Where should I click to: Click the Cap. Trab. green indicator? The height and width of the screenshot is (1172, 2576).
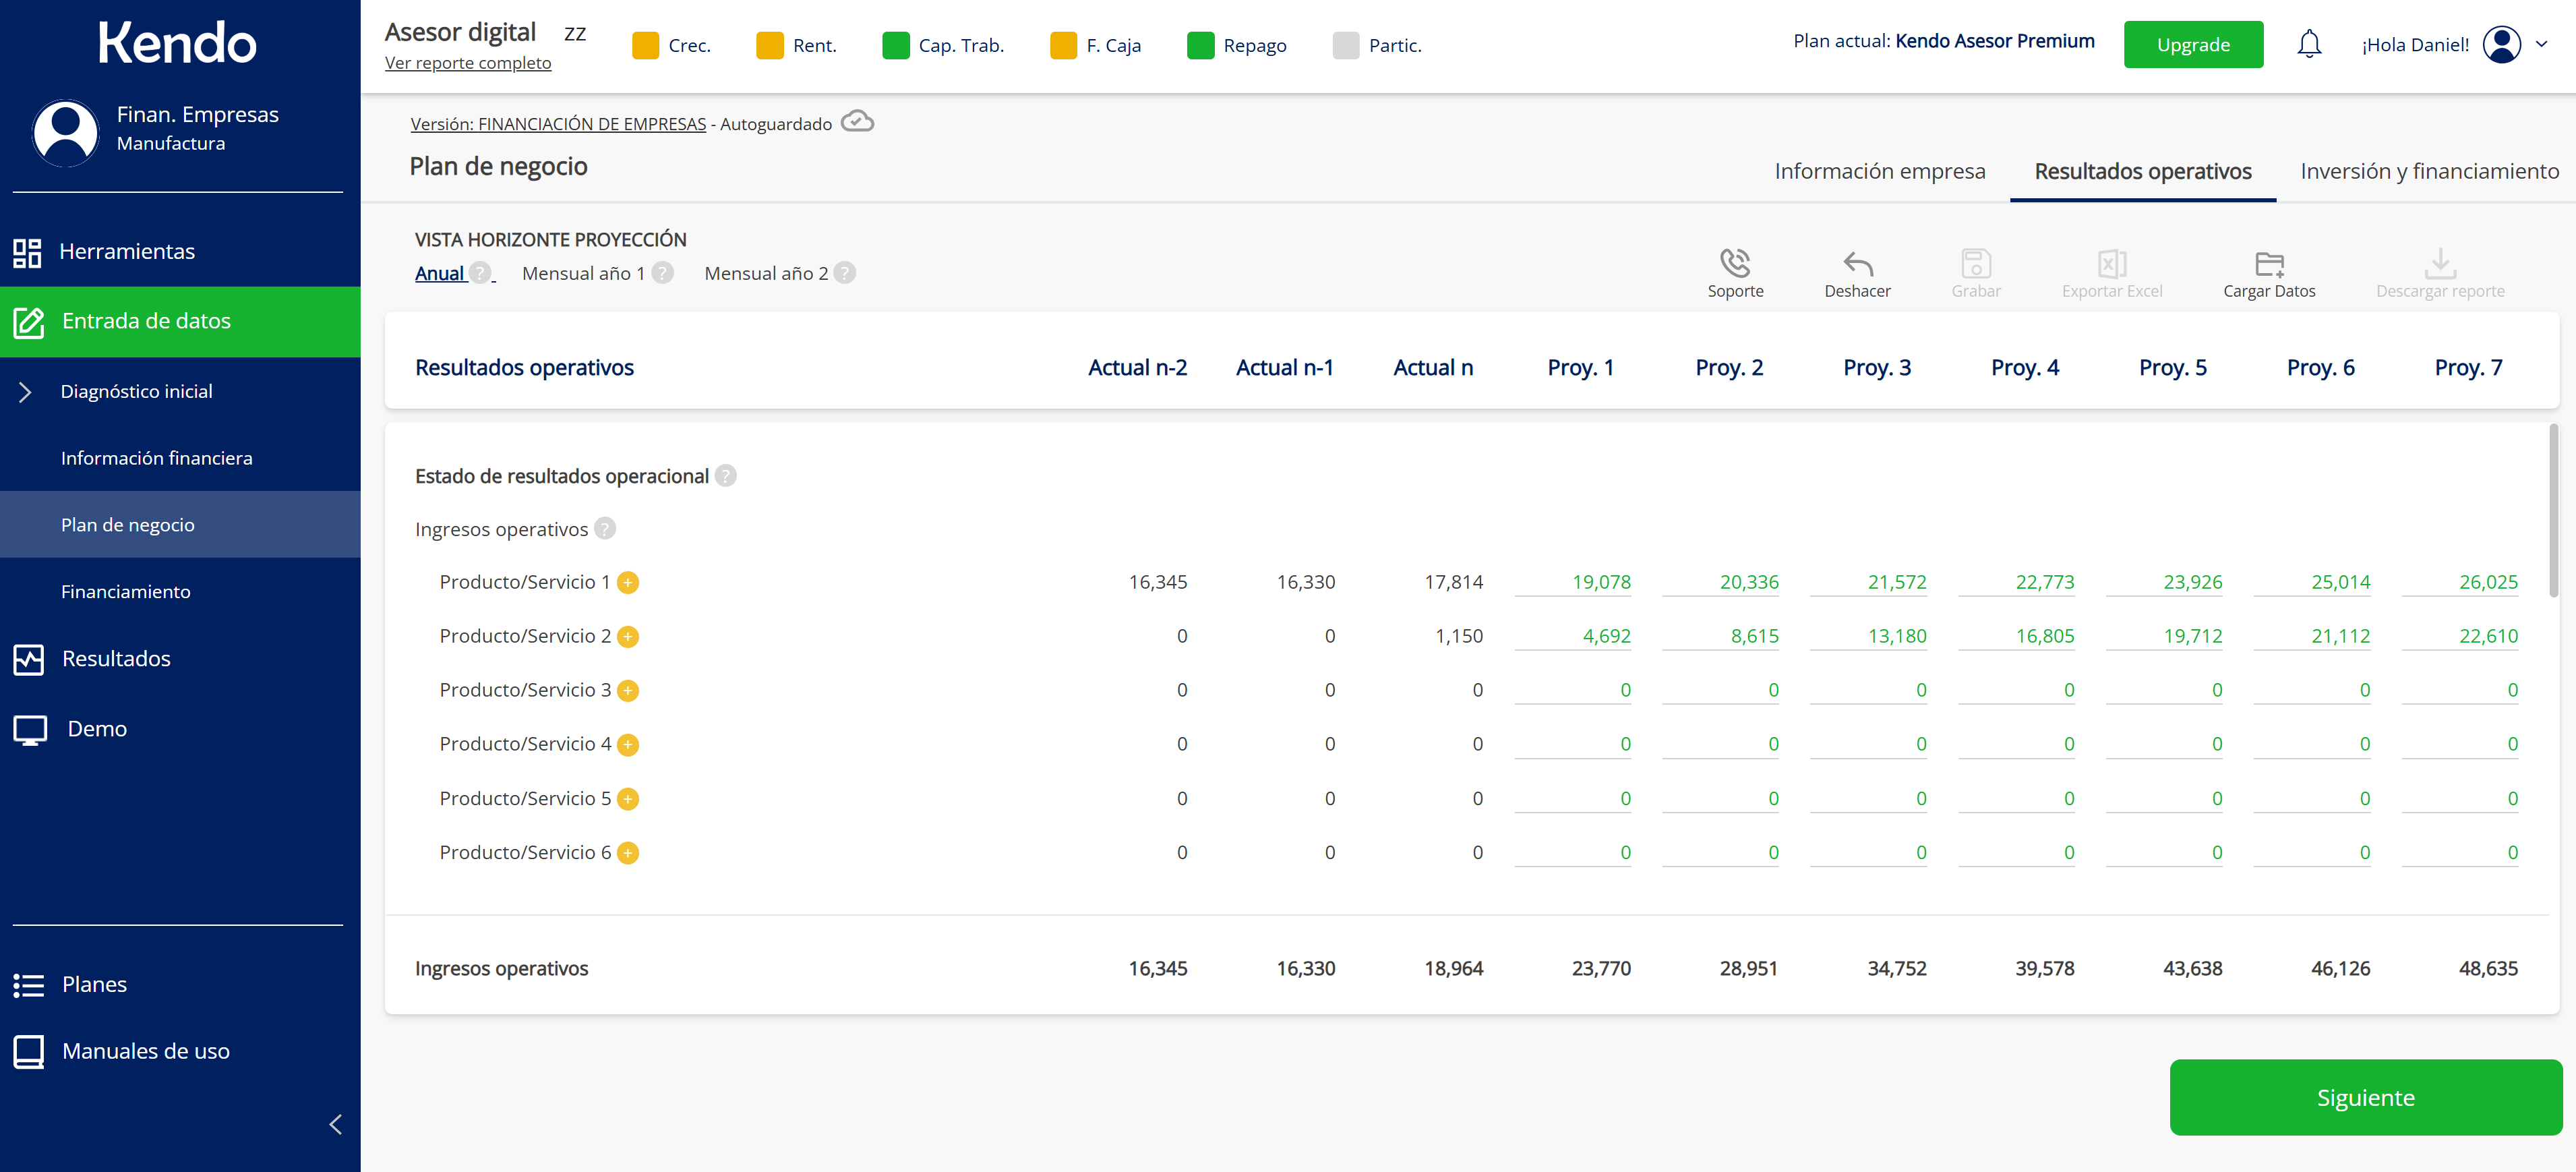click(x=896, y=45)
